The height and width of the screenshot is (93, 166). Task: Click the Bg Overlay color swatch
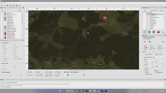65,75
